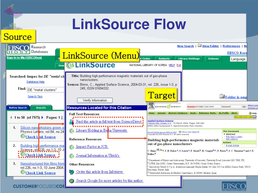Click the email envelope icon beside C. Binns
The width and height of the screenshot is (258, 193).
160,150
